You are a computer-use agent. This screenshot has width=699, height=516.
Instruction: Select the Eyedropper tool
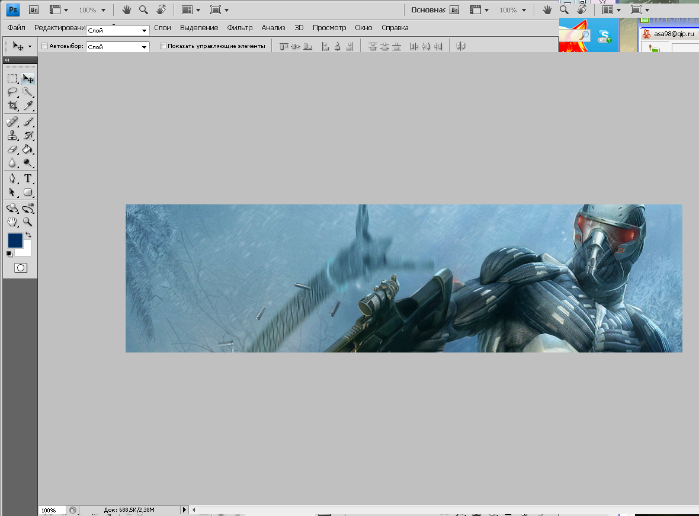click(28, 106)
